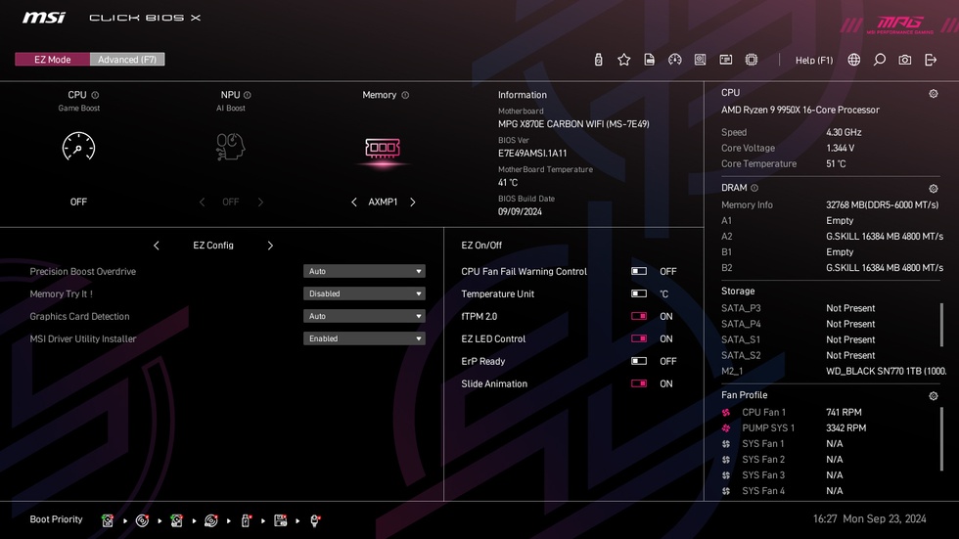959x539 pixels.
Task: Select the USB key boot device icon
Action: (246, 520)
